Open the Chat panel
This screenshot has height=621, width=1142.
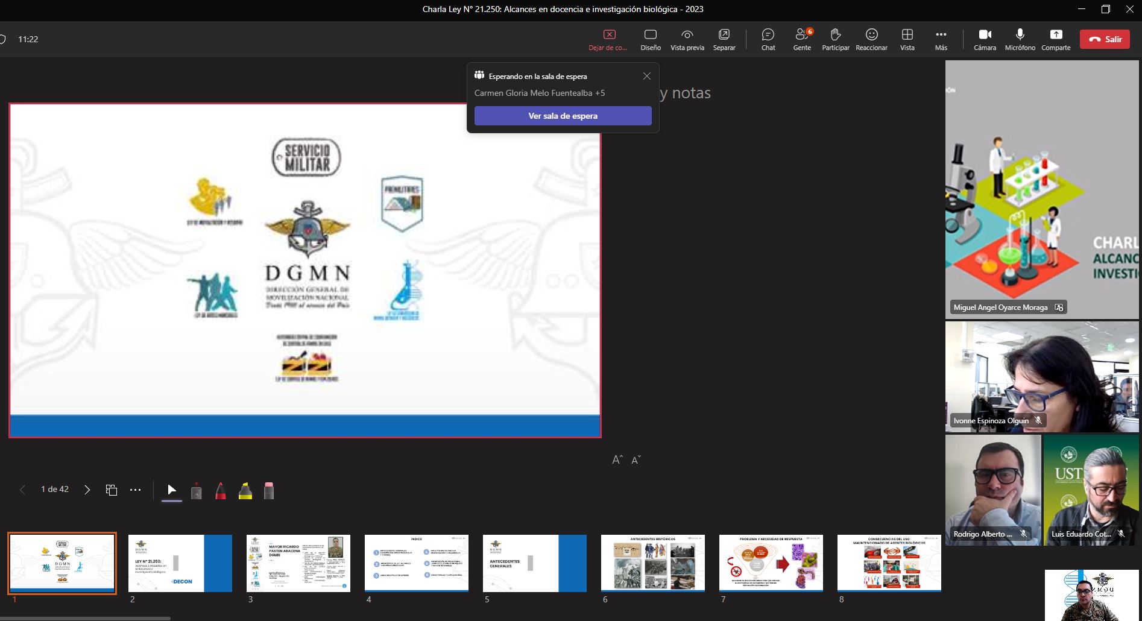click(x=768, y=39)
